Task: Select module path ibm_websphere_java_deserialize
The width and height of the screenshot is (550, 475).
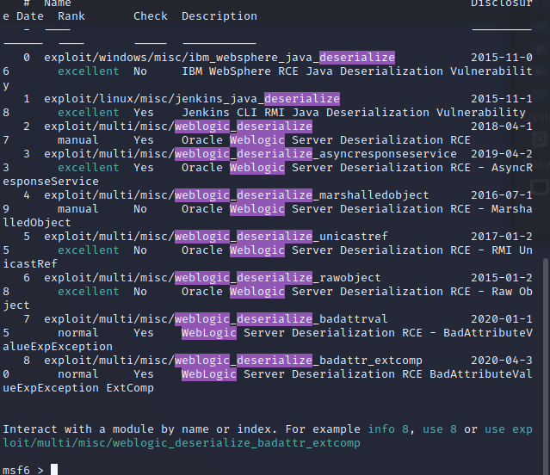Action: pos(219,58)
